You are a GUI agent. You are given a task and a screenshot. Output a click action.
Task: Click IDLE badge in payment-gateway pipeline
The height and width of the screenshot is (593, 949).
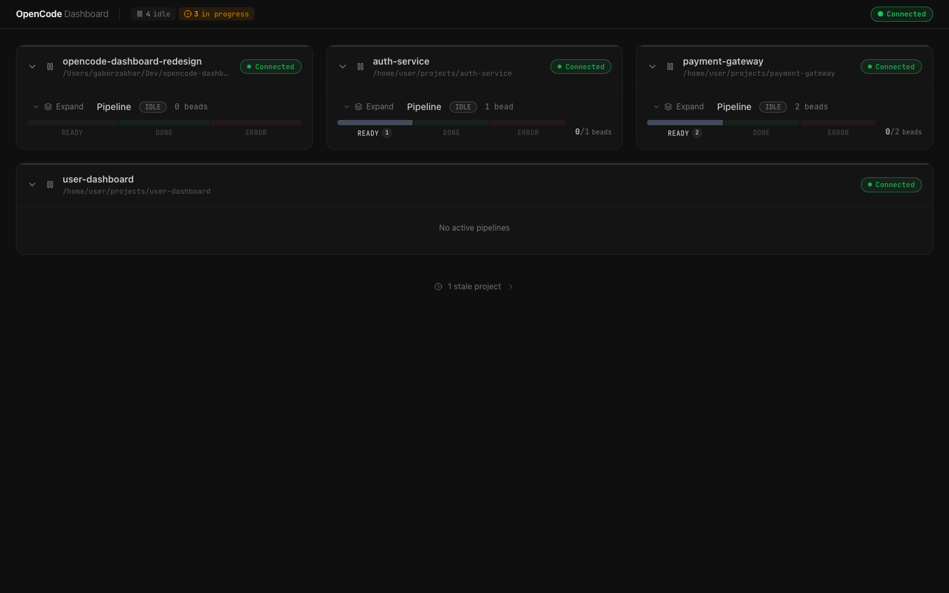click(x=773, y=107)
